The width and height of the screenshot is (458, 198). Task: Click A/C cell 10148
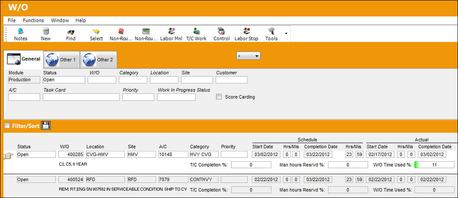[x=174, y=154]
